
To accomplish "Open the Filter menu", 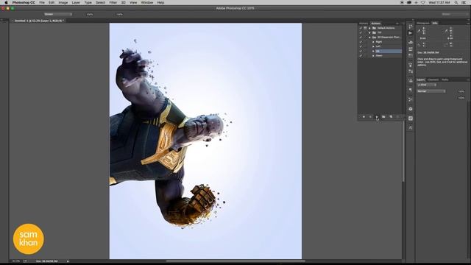I will point(113,2).
